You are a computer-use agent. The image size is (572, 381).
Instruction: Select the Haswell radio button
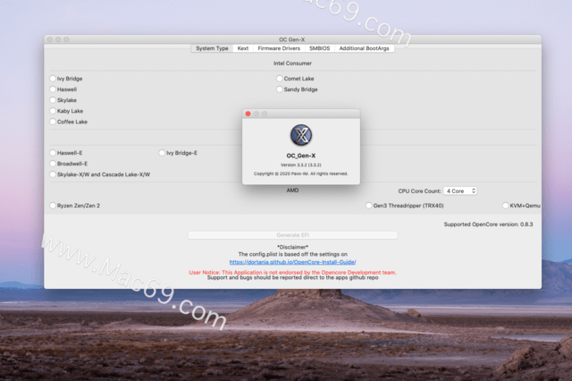coord(53,89)
